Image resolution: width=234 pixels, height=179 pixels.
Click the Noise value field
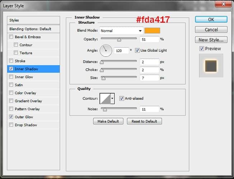[149, 109]
